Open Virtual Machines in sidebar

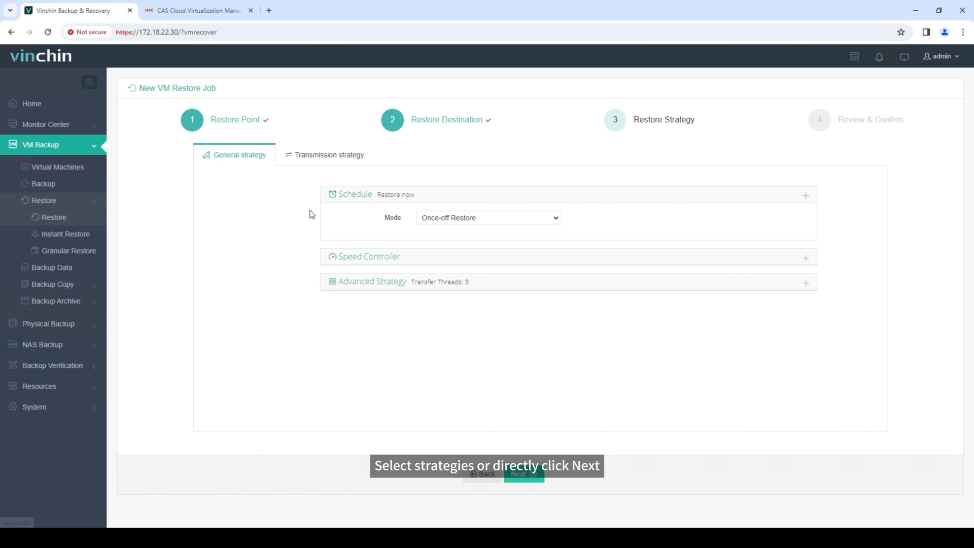click(x=57, y=167)
